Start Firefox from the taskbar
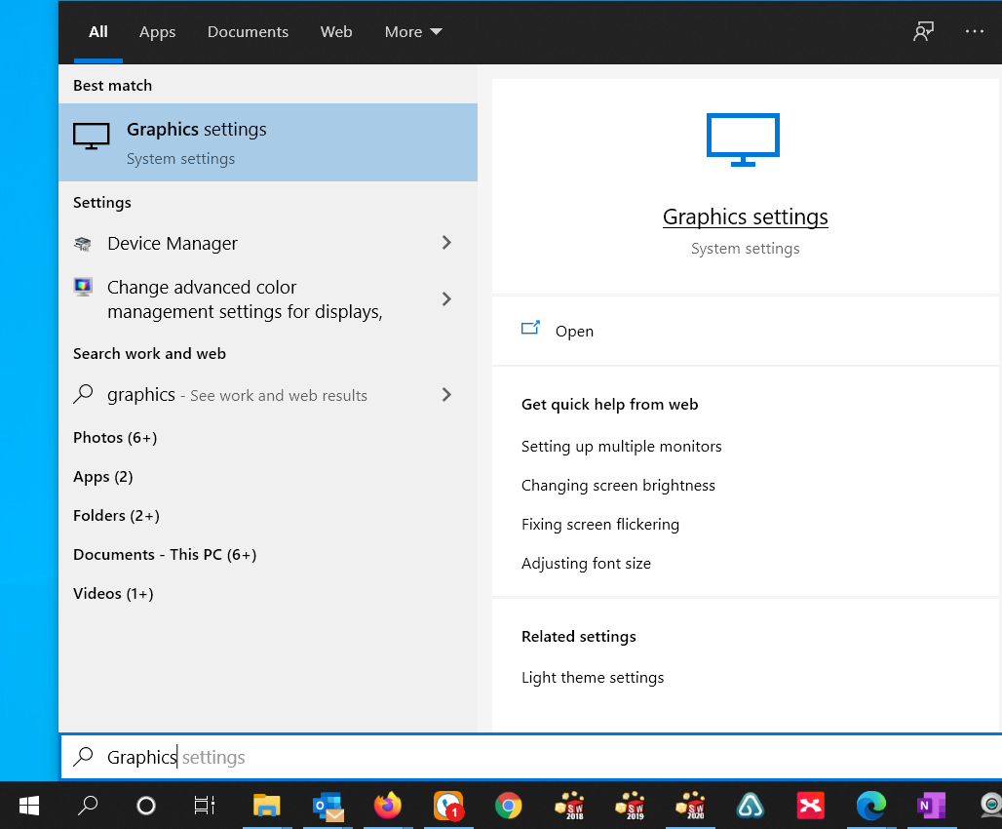Image resolution: width=1002 pixels, height=829 pixels. (x=387, y=807)
